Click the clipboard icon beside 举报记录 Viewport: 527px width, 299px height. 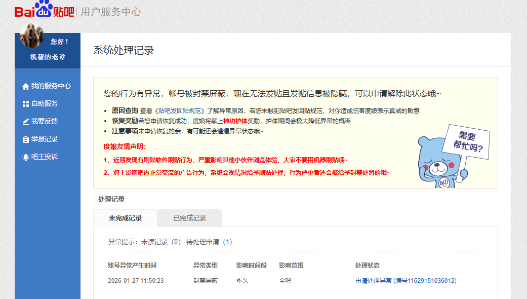pyautogui.click(x=26, y=139)
